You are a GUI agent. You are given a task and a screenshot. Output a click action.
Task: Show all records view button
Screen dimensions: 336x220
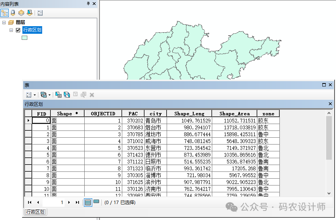[88, 202]
